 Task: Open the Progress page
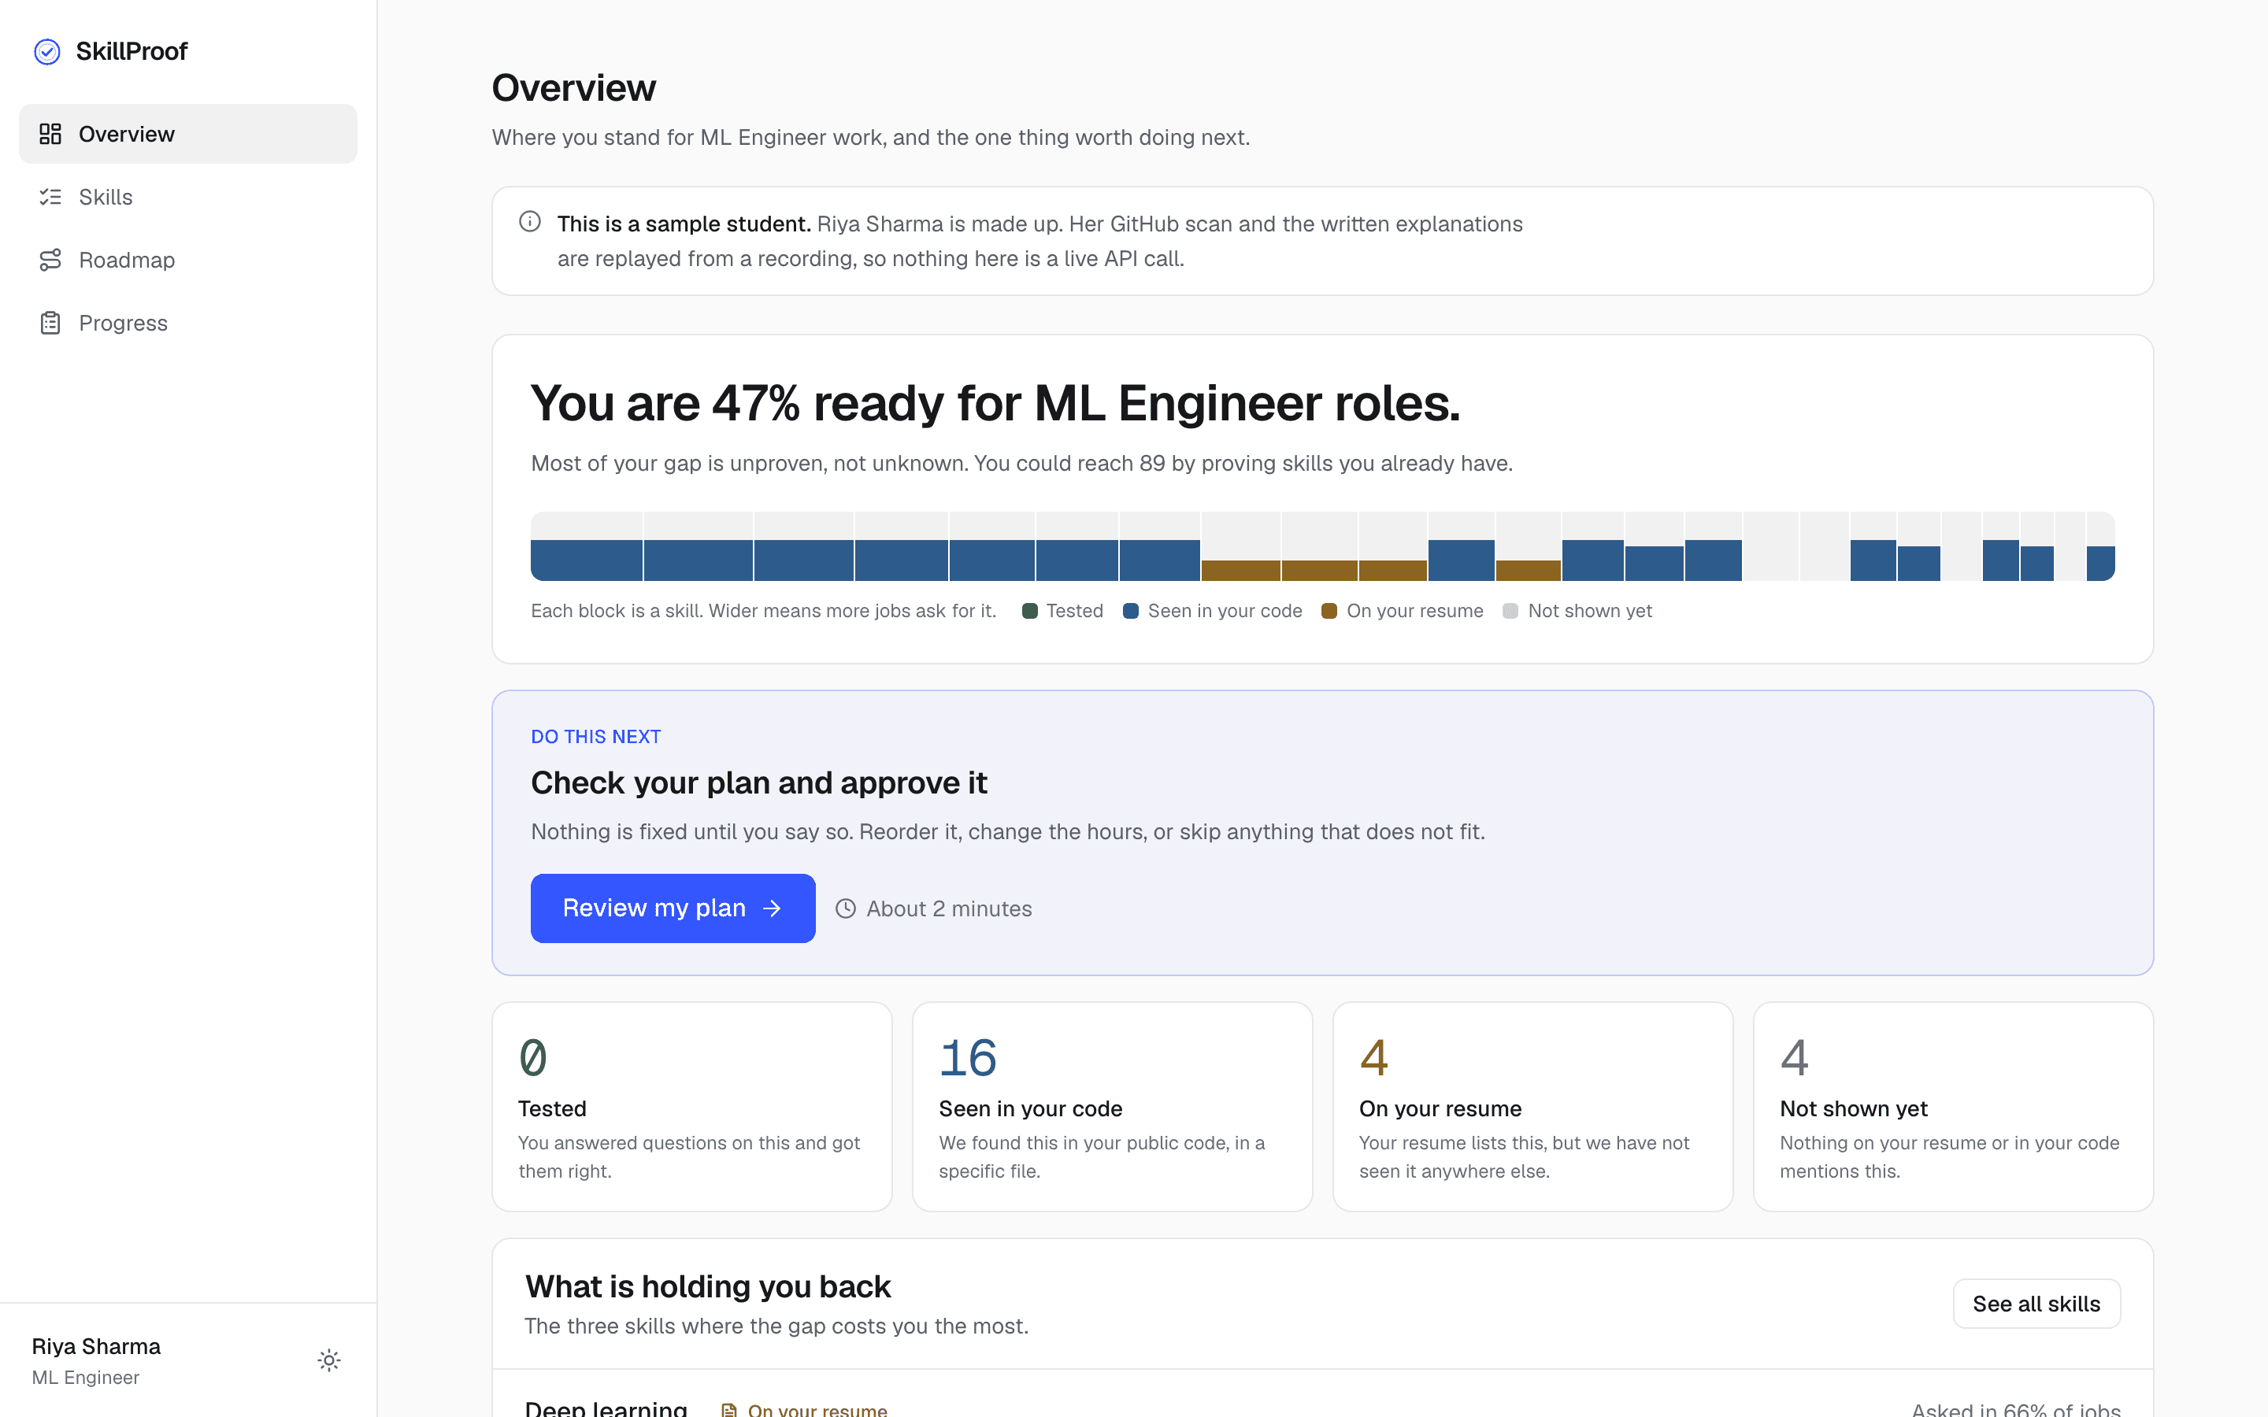click(188, 323)
